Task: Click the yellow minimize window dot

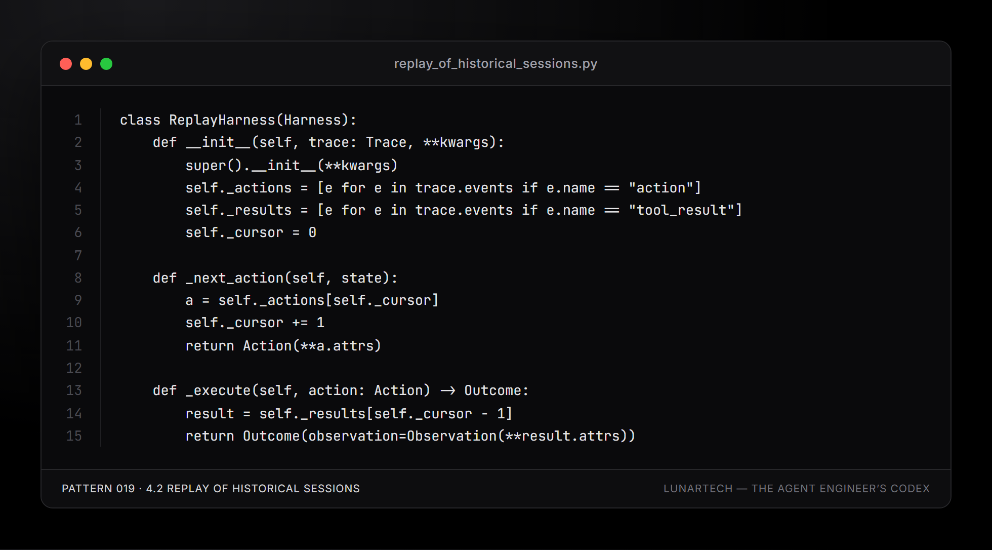Action: click(86, 64)
